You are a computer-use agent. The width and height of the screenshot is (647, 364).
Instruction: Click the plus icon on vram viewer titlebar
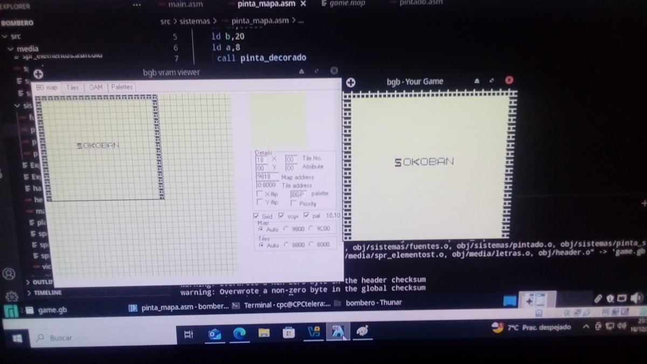click(38, 74)
